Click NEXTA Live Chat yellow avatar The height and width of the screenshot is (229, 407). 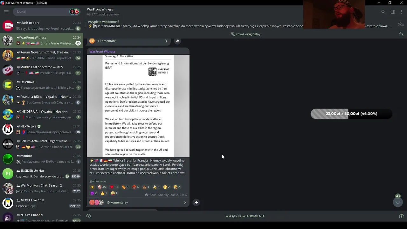tap(8, 203)
